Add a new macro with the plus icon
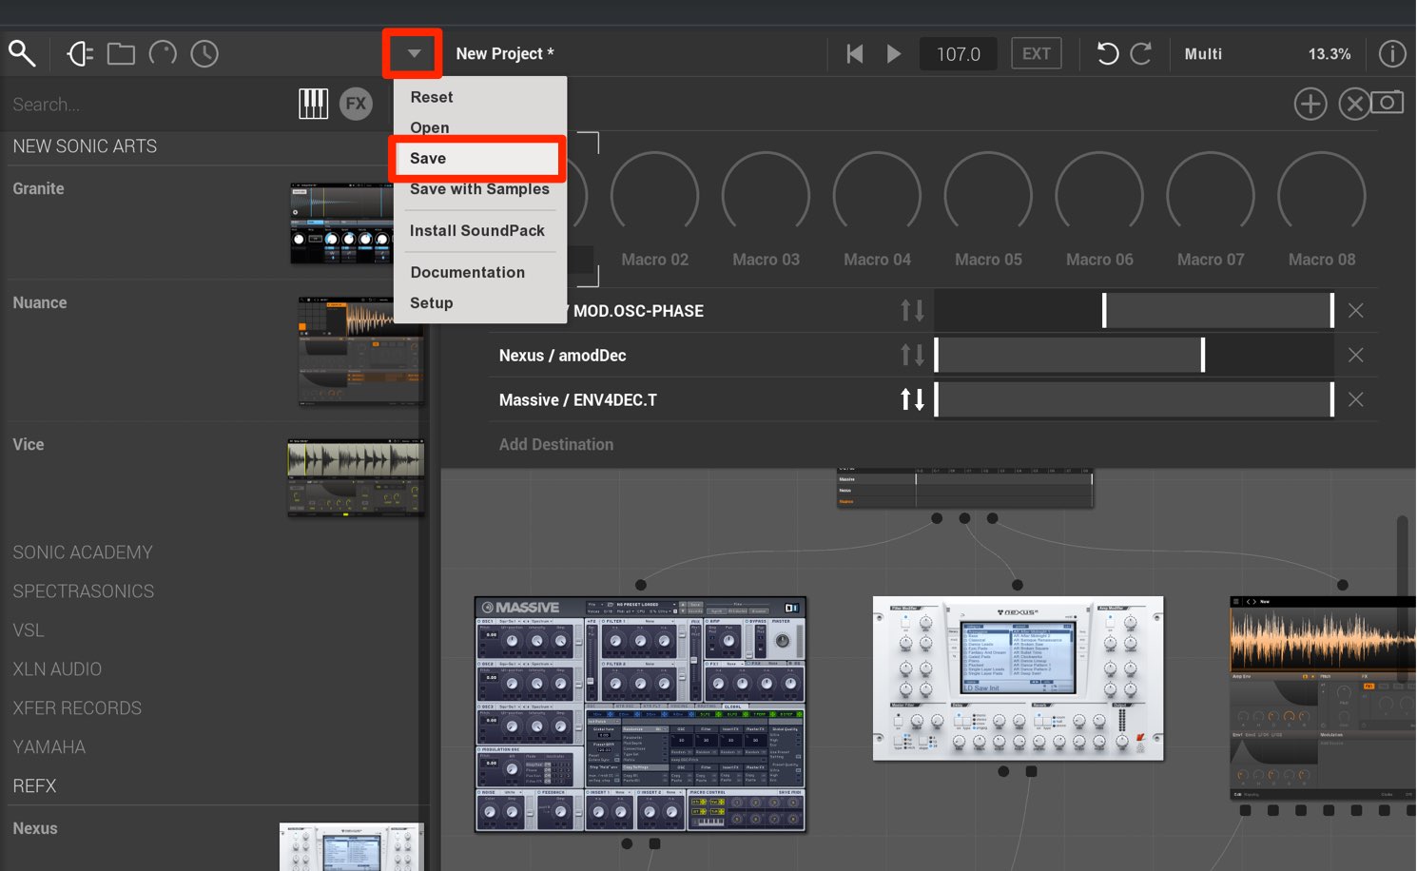The height and width of the screenshot is (871, 1417). click(1310, 104)
